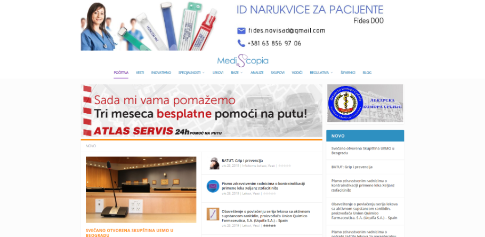
Task: Click the envelope icon beside Xeljanz article
Action: pyautogui.click(x=213, y=186)
